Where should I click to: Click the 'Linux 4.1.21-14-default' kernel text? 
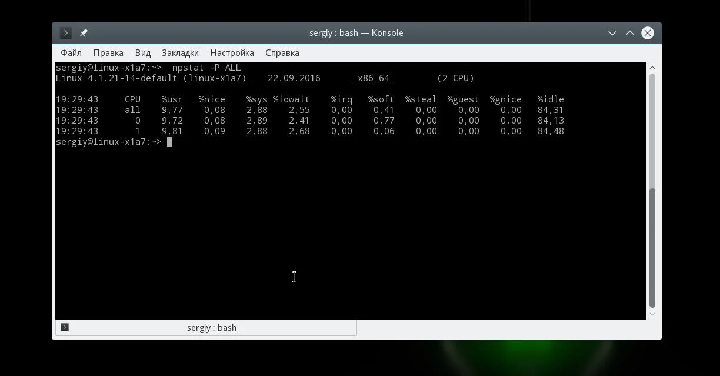pyautogui.click(x=116, y=78)
